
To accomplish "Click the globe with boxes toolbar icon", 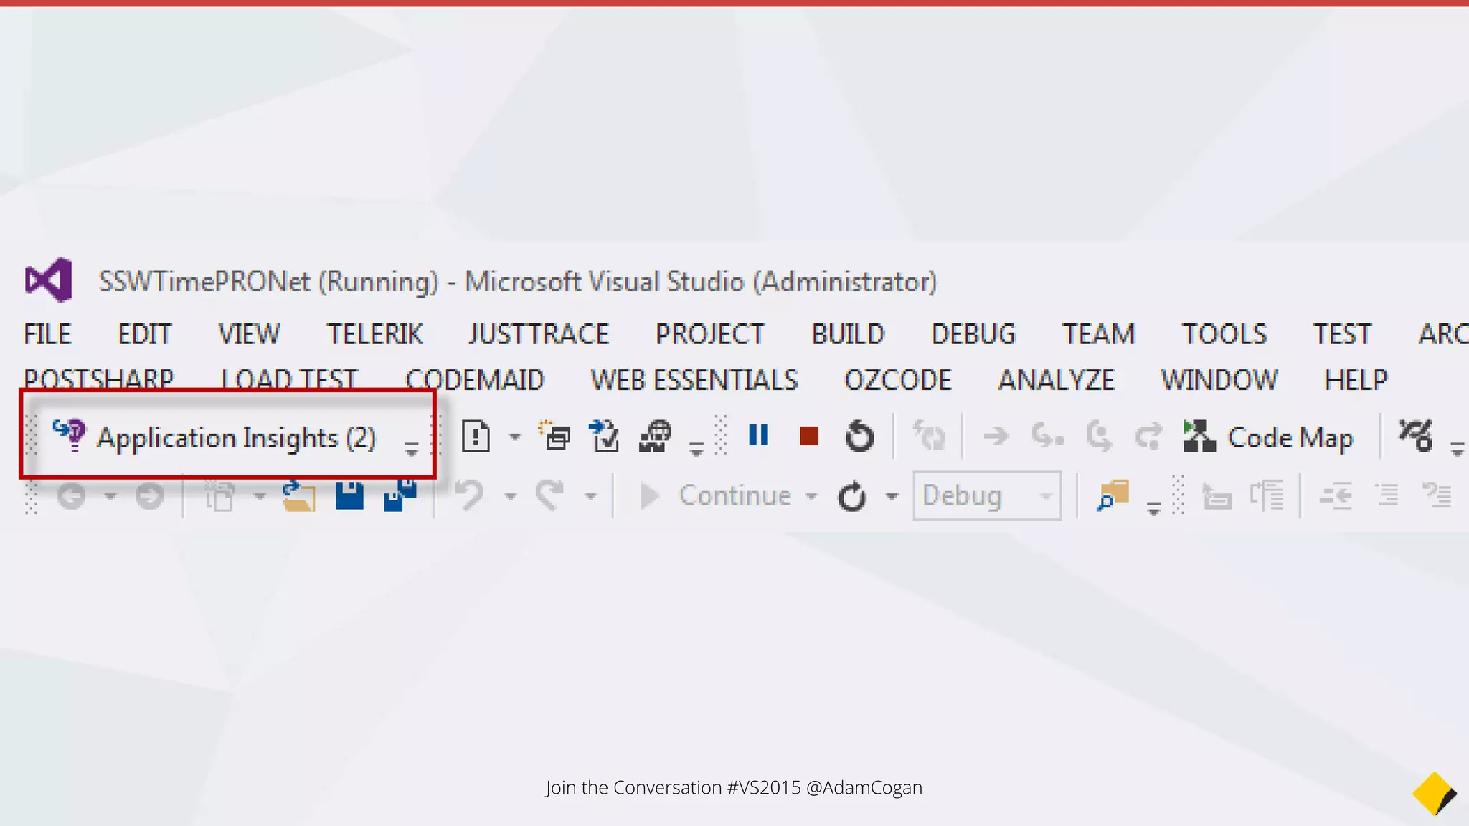I will click(655, 436).
